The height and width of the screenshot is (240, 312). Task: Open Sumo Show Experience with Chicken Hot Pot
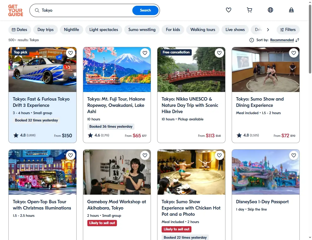(x=191, y=208)
